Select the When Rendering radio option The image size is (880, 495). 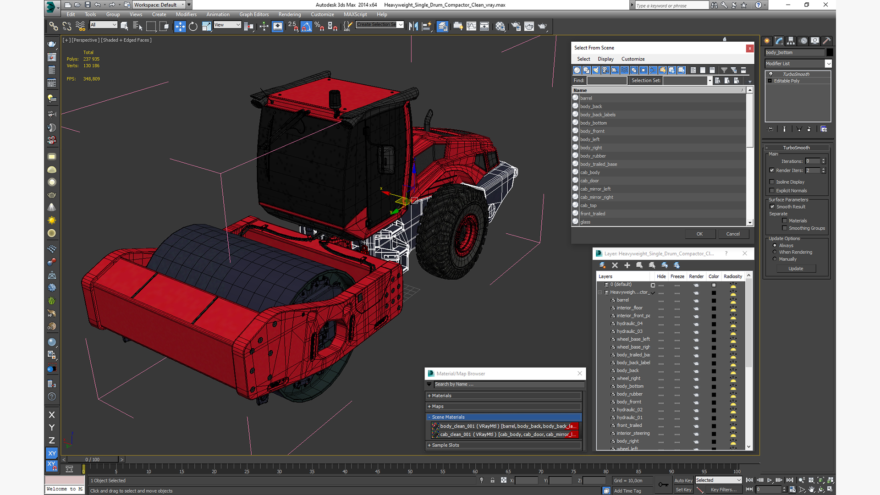(x=775, y=252)
